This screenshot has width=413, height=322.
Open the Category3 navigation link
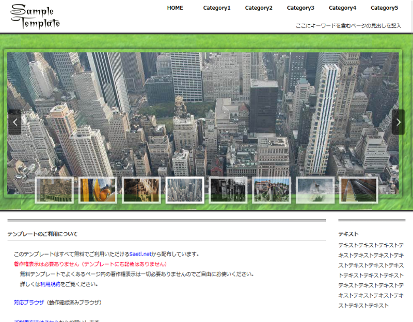[300, 8]
